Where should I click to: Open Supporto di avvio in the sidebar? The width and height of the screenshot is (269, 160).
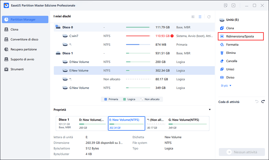click(25, 59)
